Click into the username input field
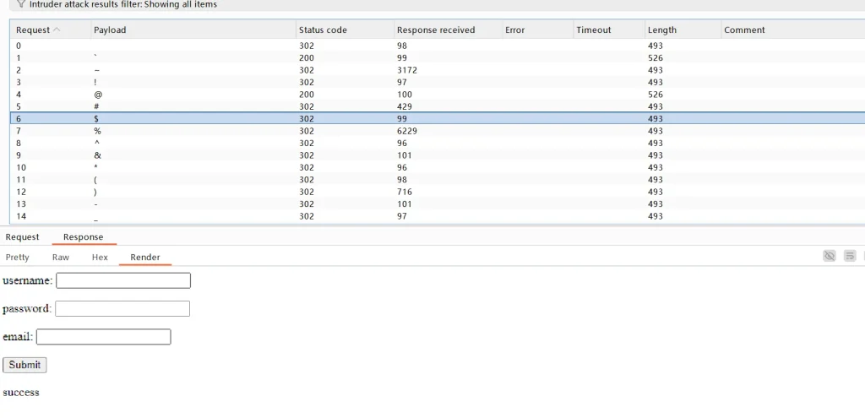Viewport: 865px width, 418px height. pos(123,280)
